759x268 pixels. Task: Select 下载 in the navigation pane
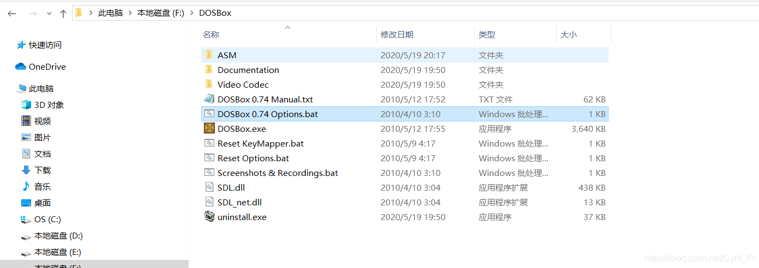pos(43,170)
